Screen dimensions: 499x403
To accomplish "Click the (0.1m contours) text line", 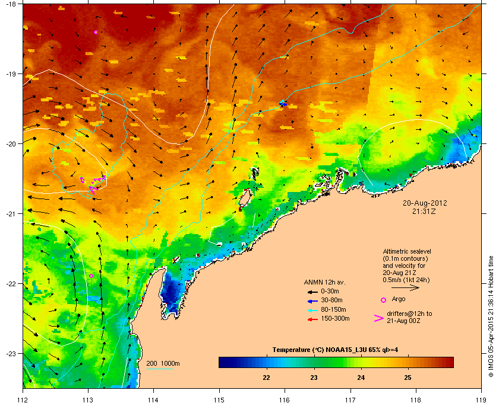I will [x=405, y=258].
